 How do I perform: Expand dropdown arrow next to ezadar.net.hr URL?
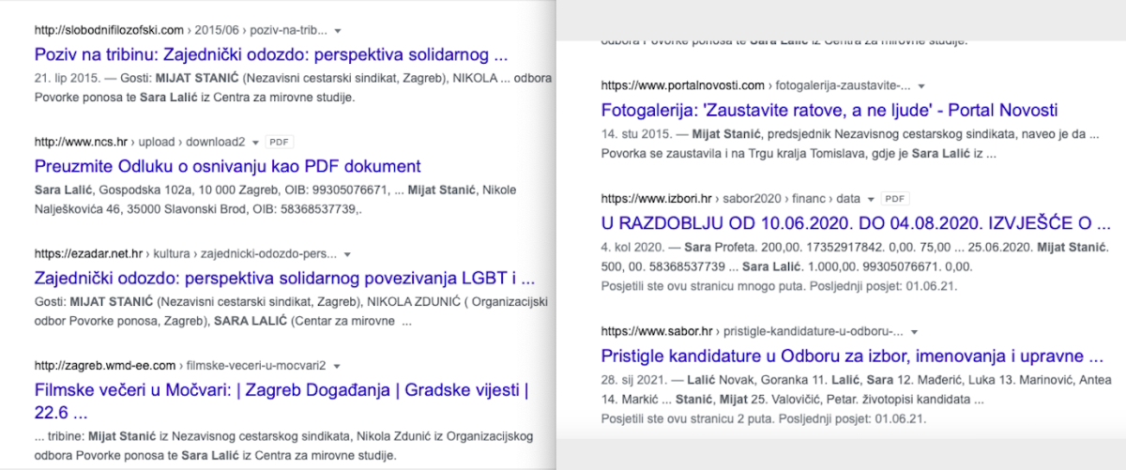click(x=347, y=254)
